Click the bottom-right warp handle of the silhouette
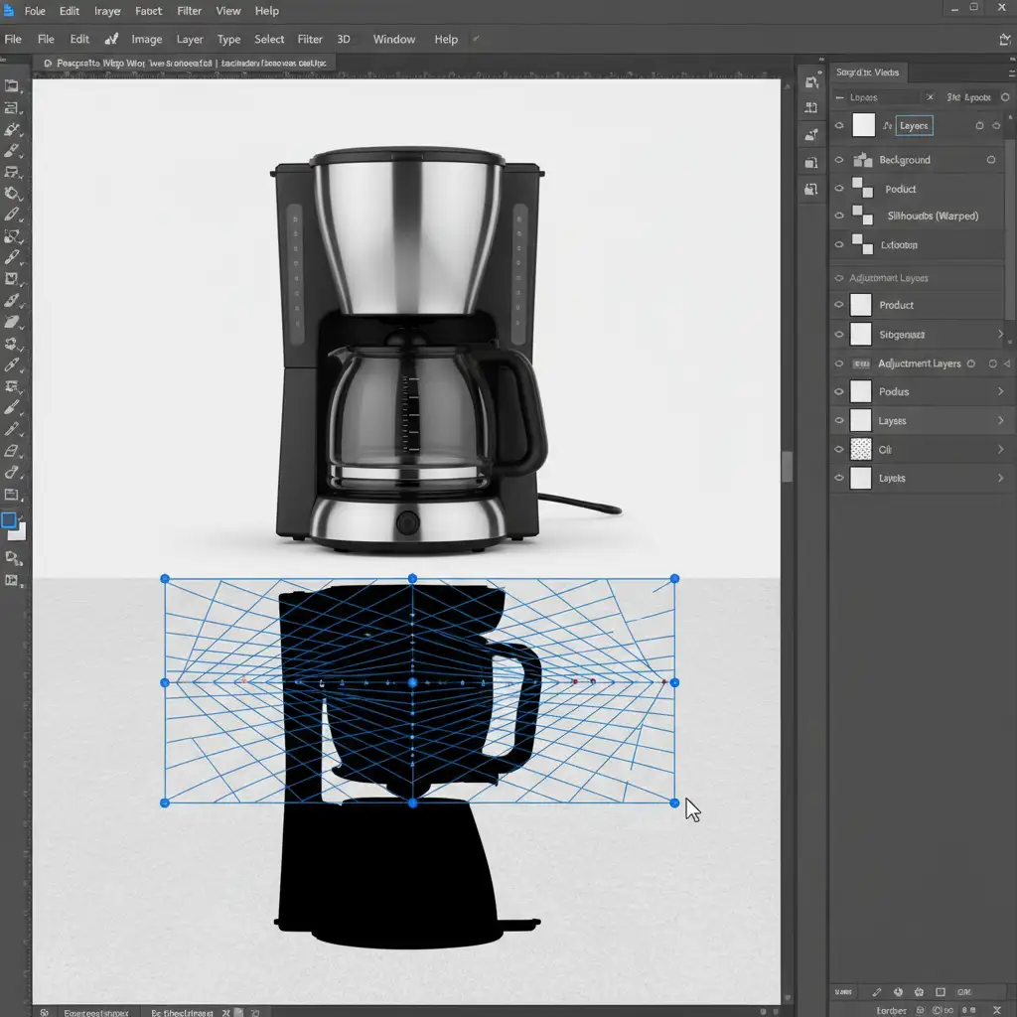 click(675, 802)
